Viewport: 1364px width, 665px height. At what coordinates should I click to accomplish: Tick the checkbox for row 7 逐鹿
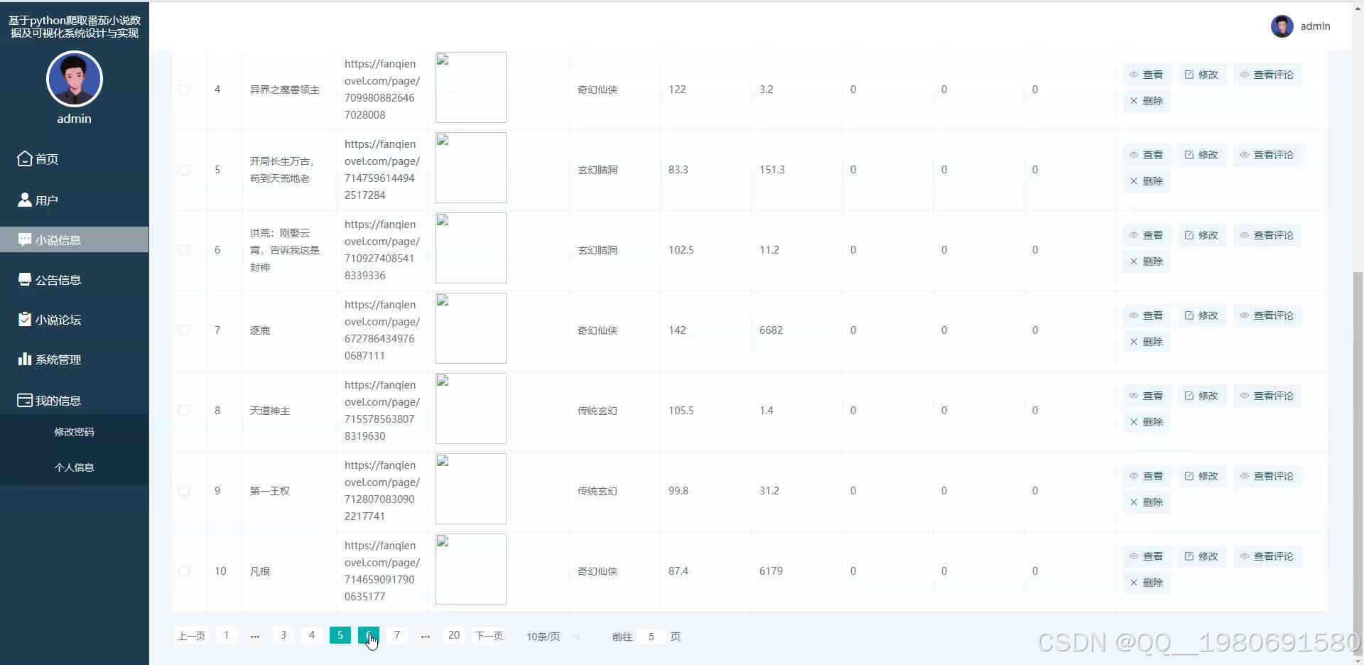click(184, 330)
